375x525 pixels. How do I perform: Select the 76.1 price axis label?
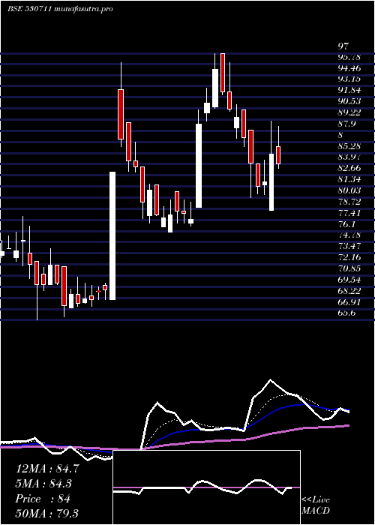[x=346, y=224]
